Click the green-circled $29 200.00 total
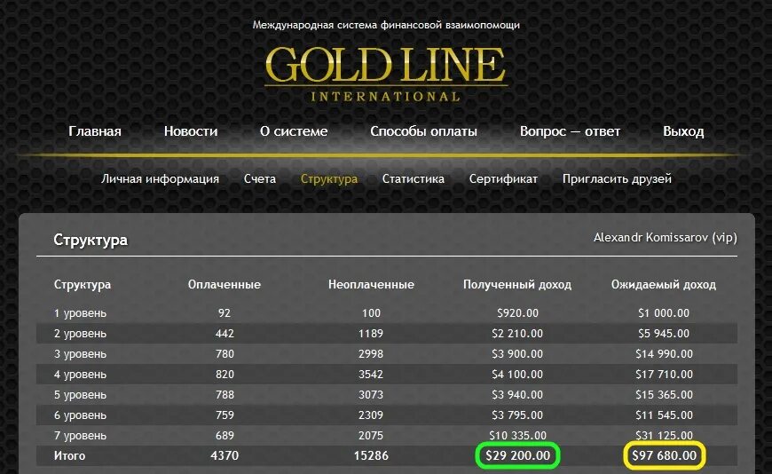This screenshot has height=474, width=772. tap(518, 455)
